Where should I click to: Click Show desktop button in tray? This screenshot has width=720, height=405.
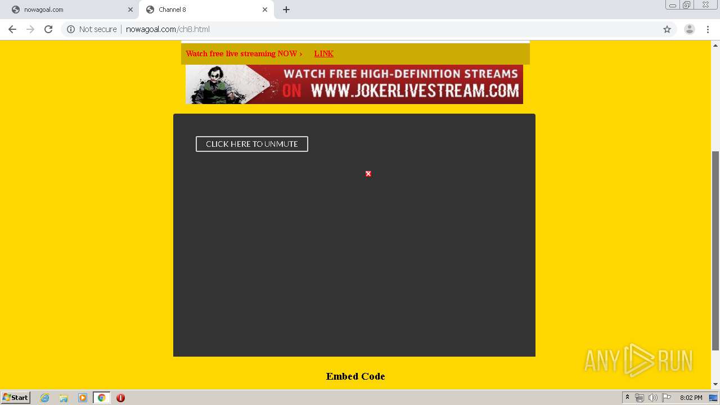point(713,398)
